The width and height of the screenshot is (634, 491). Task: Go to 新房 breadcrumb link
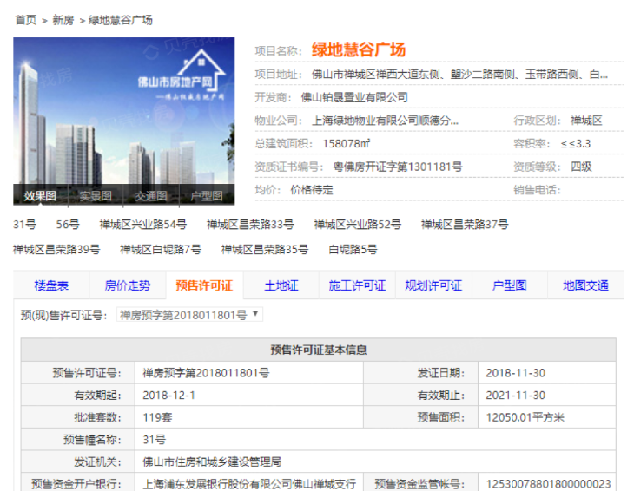pyautogui.click(x=63, y=19)
